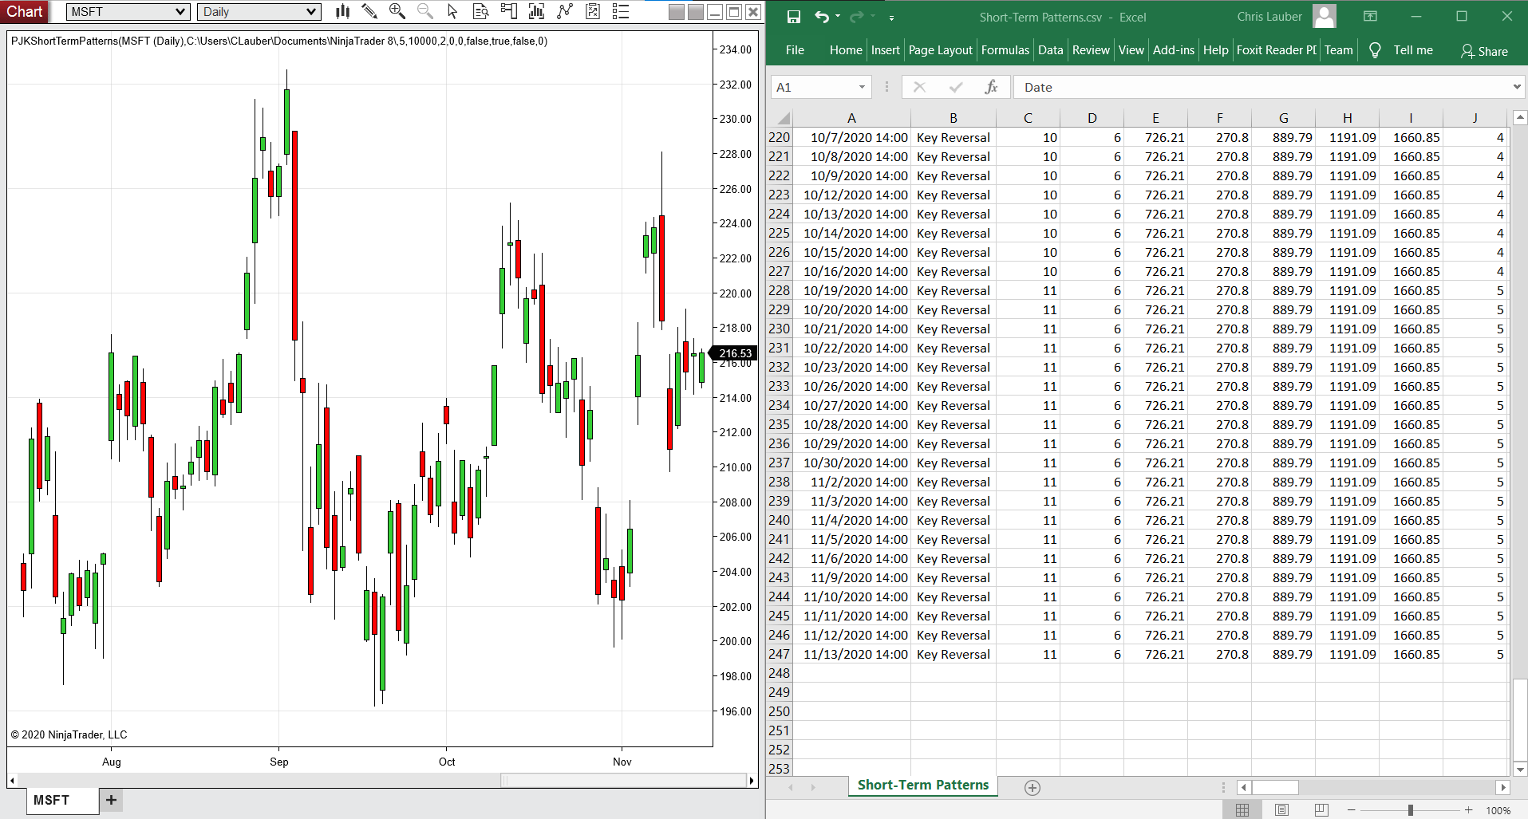Open the chart properties list icon

tap(621, 11)
